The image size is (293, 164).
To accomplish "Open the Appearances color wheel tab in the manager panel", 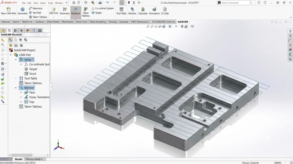I will [x=27, y=30].
